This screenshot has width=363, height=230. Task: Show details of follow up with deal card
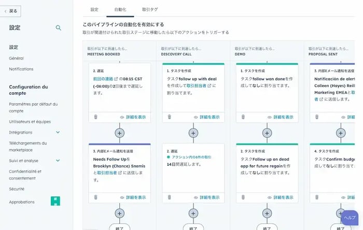206,117
